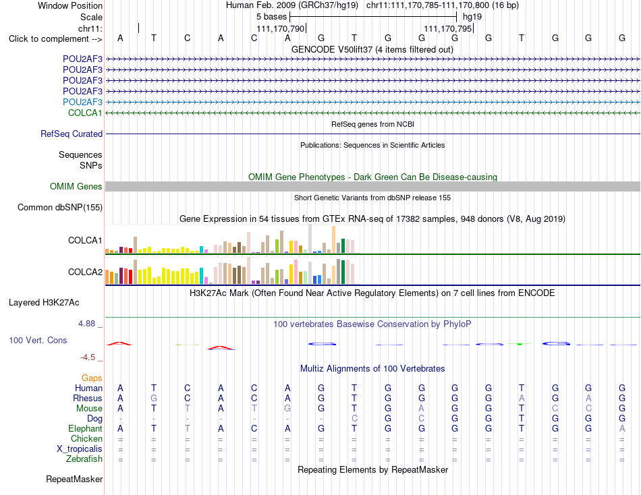Click the Common dbSNP(155) track label
Viewport: 641px width, 495px height.
coord(60,208)
